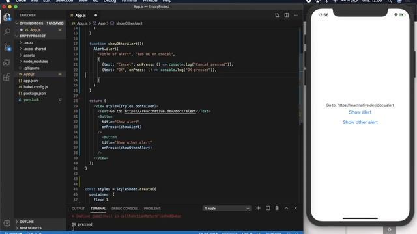Click the const styles = StyleSheet.create line
The image size is (417, 234).
pyautogui.click(x=121, y=189)
